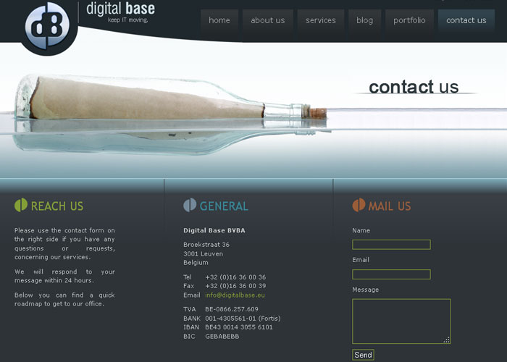Click inside the Message text area
This screenshot has height=362, width=507.
pos(401,321)
